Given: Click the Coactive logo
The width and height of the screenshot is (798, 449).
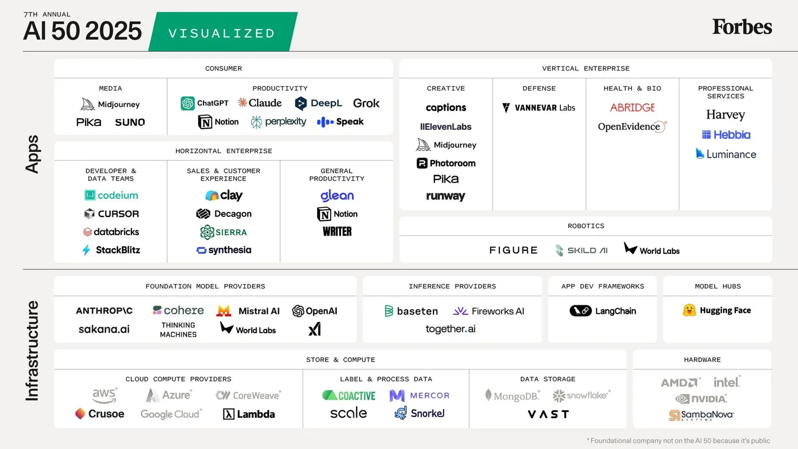Looking at the screenshot, I should pyautogui.click(x=349, y=395).
